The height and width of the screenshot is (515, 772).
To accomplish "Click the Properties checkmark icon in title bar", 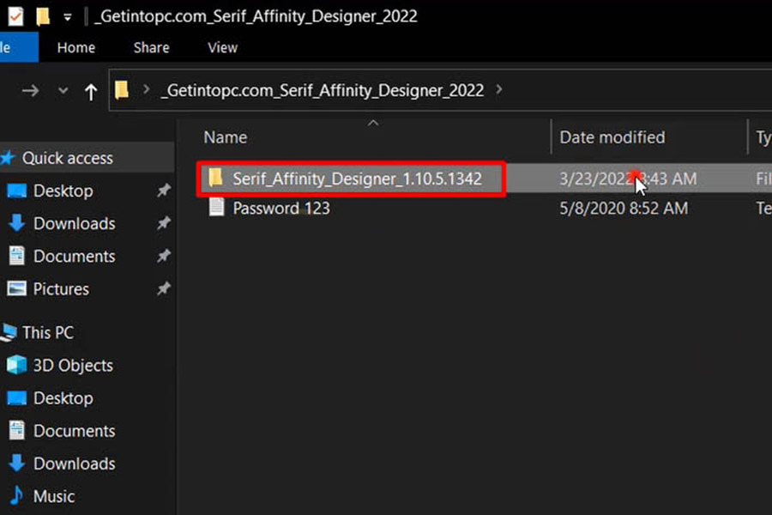I will click(15, 16).
